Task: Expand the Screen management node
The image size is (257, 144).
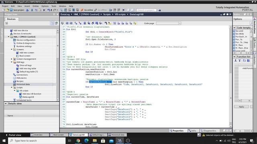Action: (x=12, y=59)
